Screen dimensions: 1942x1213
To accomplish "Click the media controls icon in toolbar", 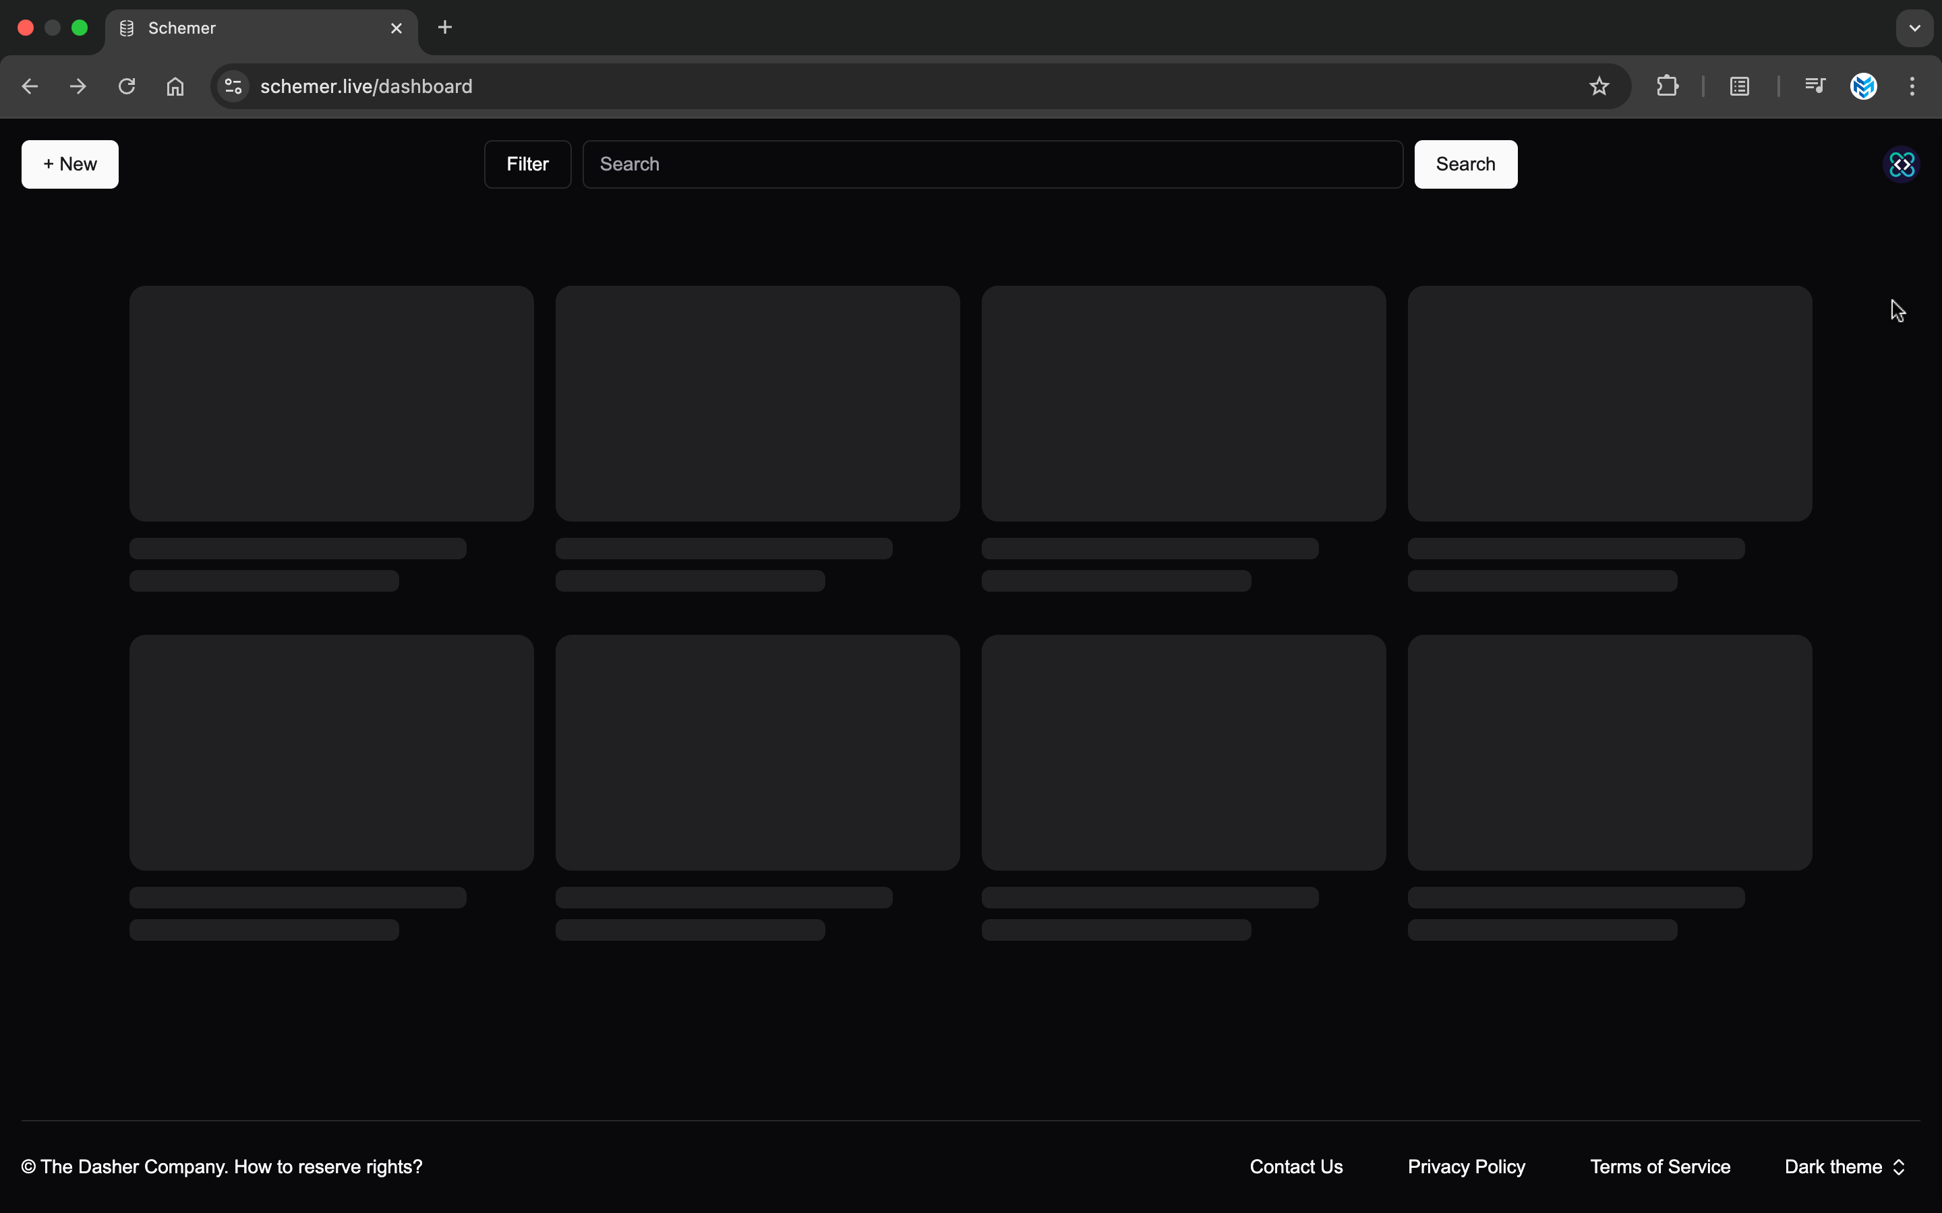I will [x=1815, y=86].
